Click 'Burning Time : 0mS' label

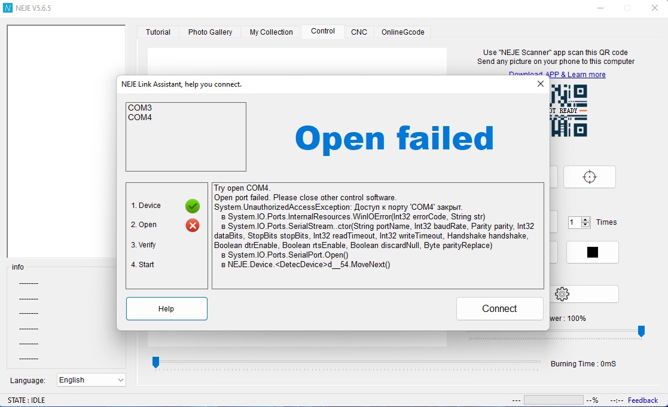(x=583, y=363)
